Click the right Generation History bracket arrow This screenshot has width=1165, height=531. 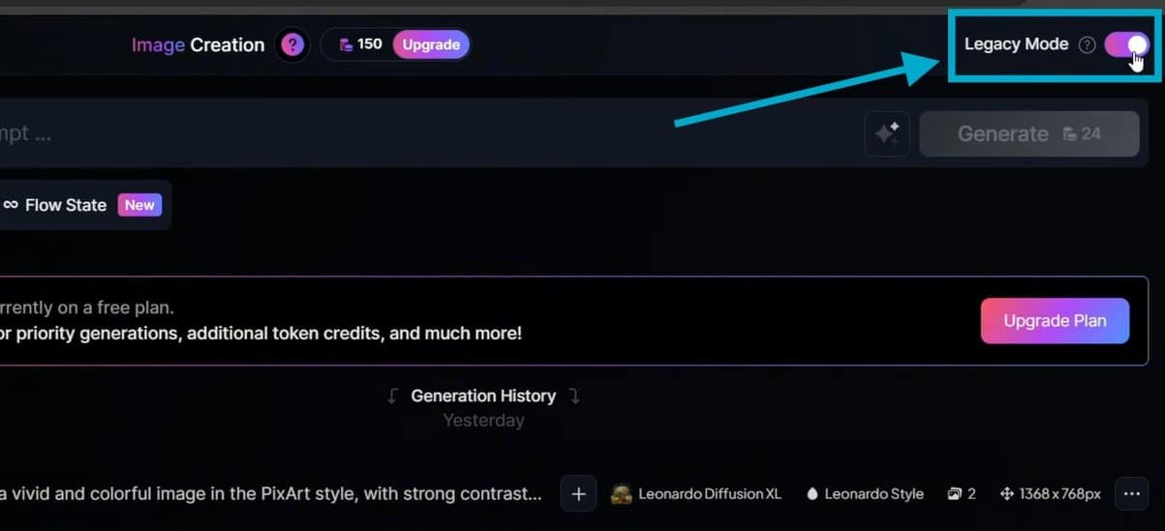pyautogui.click(x=573, y=396)
